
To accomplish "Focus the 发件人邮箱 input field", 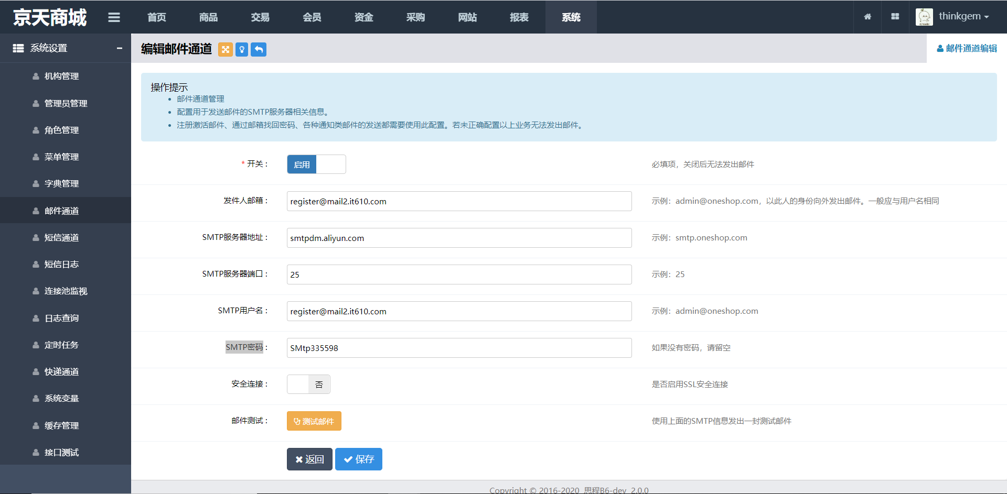I will (x=459, y=201).
